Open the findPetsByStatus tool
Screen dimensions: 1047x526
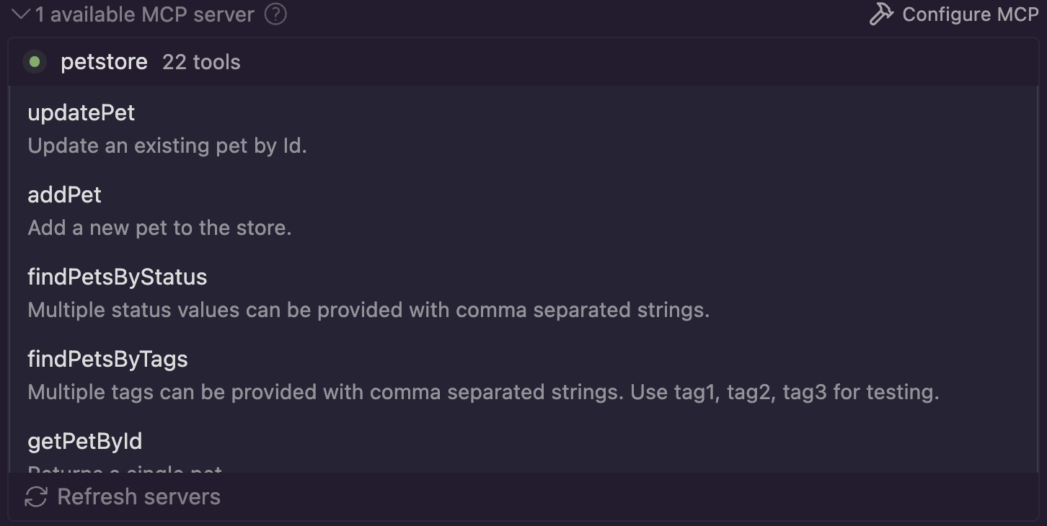tap(118, 277)
